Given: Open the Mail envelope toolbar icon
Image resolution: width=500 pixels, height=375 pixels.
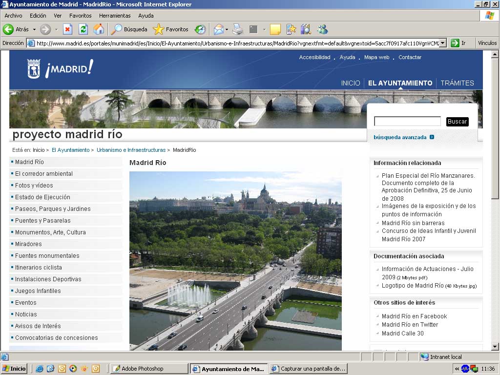Looking at the screenshot, I should click(218, 29).
